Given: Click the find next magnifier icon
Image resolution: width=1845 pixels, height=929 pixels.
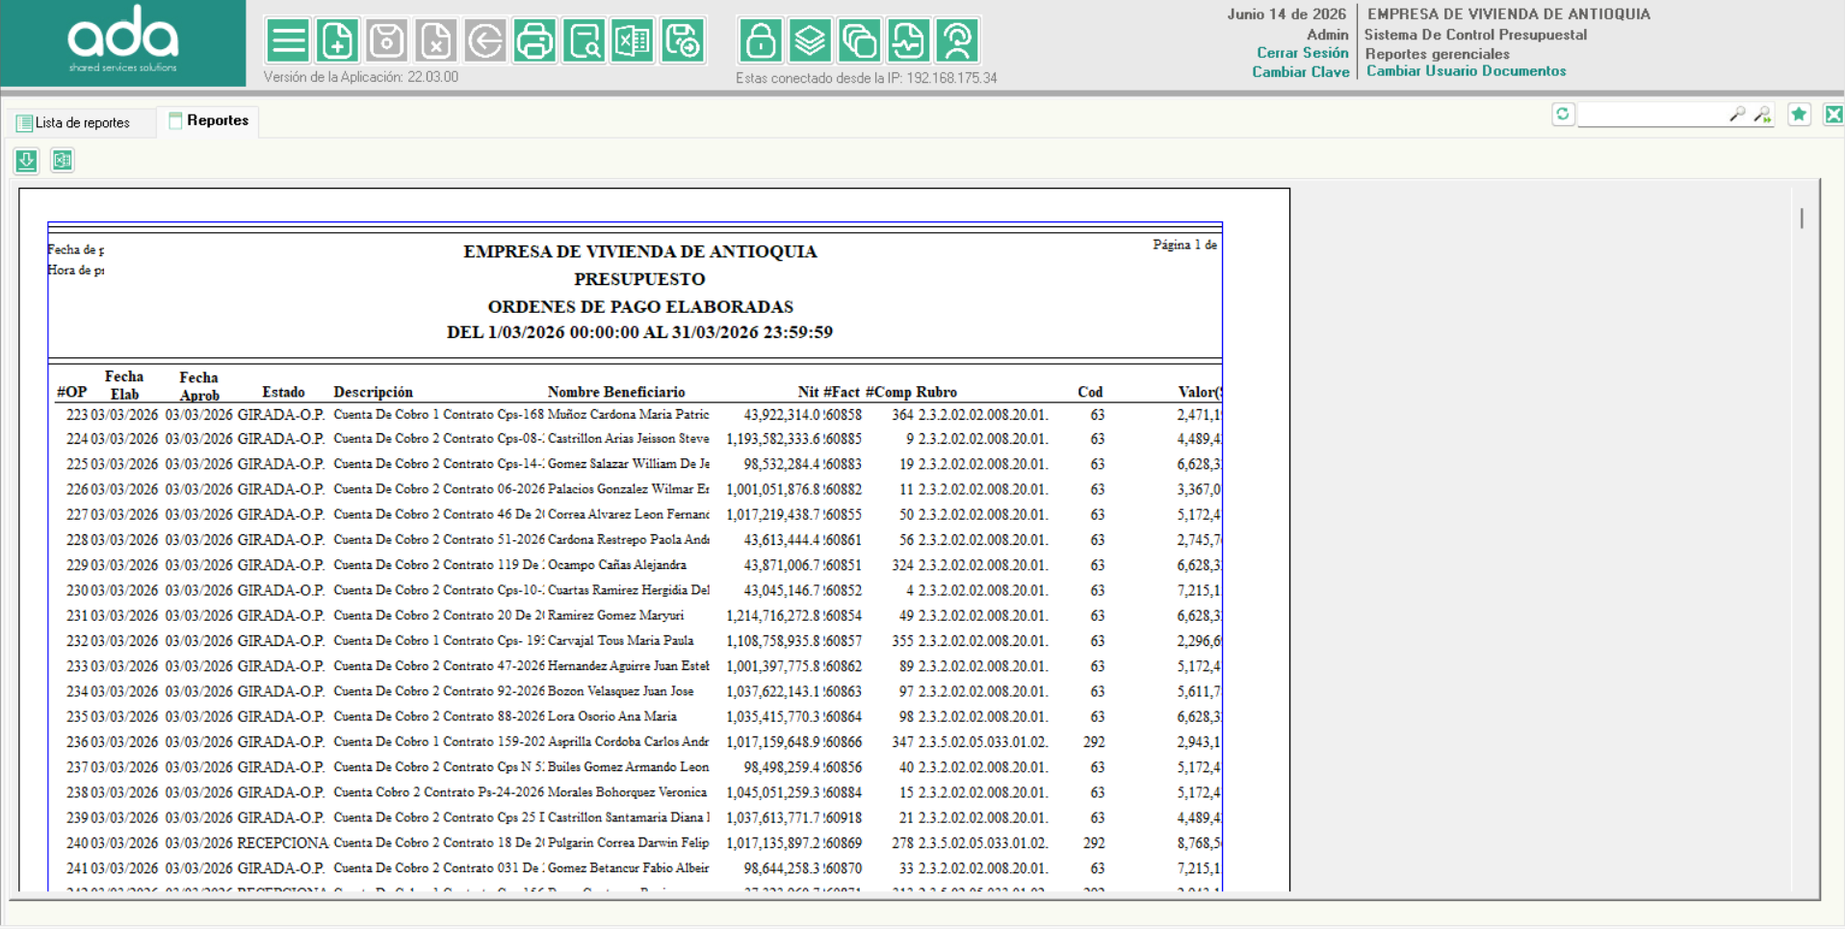Looking at the screenshot, I should coord(1762,115).
